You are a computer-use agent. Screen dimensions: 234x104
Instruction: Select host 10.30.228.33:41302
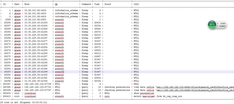coord(36,75)
